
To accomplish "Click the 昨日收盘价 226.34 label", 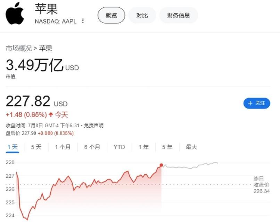I will [261, 185].
